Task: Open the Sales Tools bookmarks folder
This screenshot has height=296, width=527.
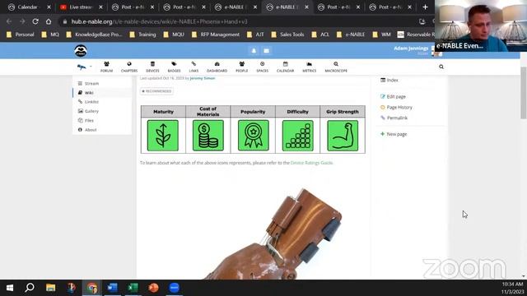Action: click(287, 35)
